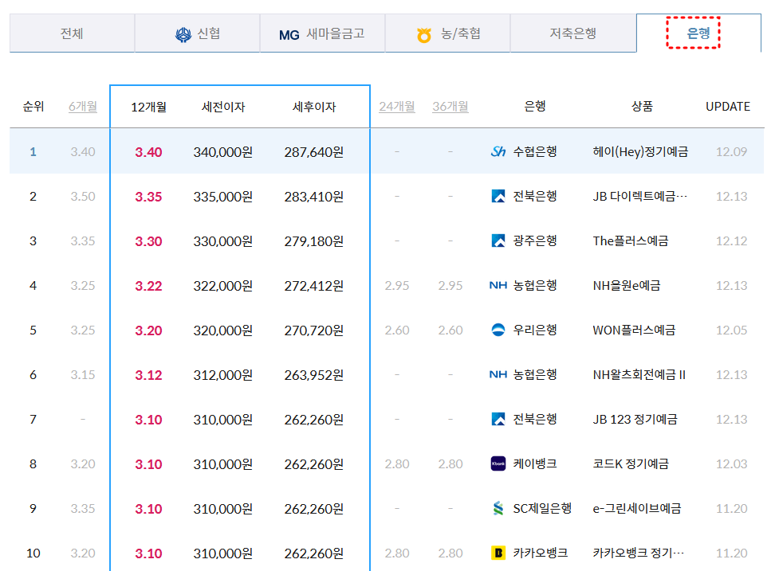Viewport: 775px width, 571px height.
Task: Click the 케이뱅크 Kbank logo icon
Action: (x=498, y=463)
